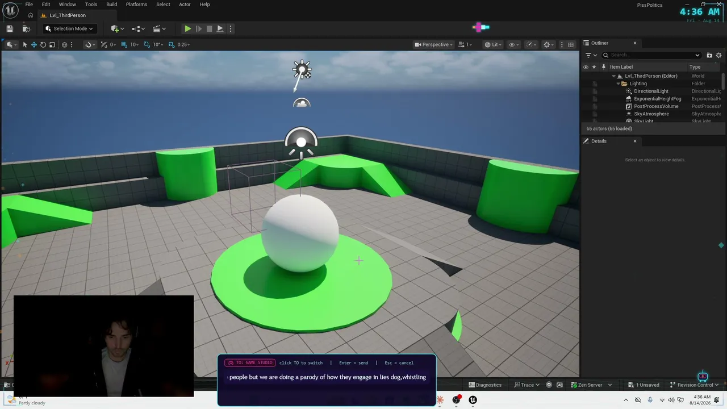Screen dimensions: 727x409
Task: Toggle world/local coordinate space globe
Action: tap(64, 44)
